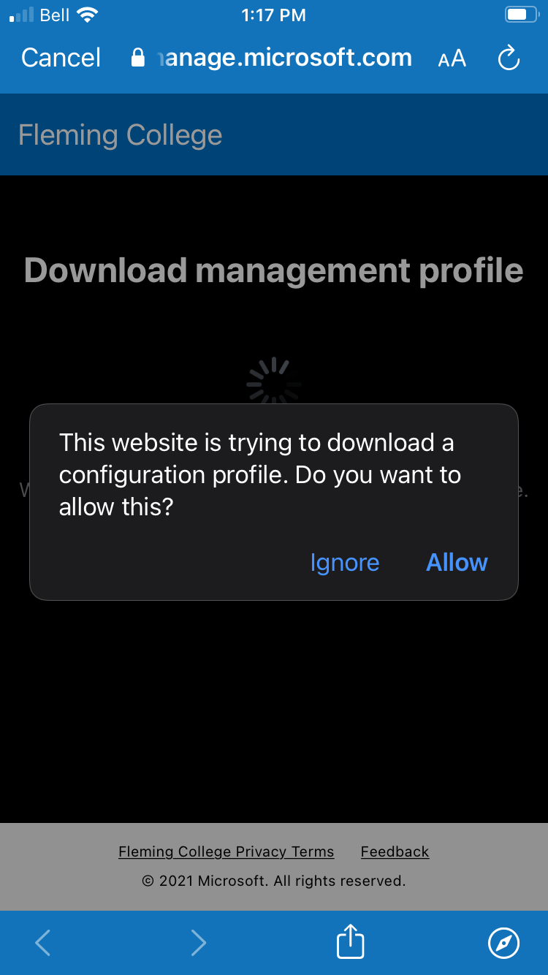Image resolution: width=548 pixels, height=975 pixels.
Task: Tap Cancel in the top bar
Action: 61,58
